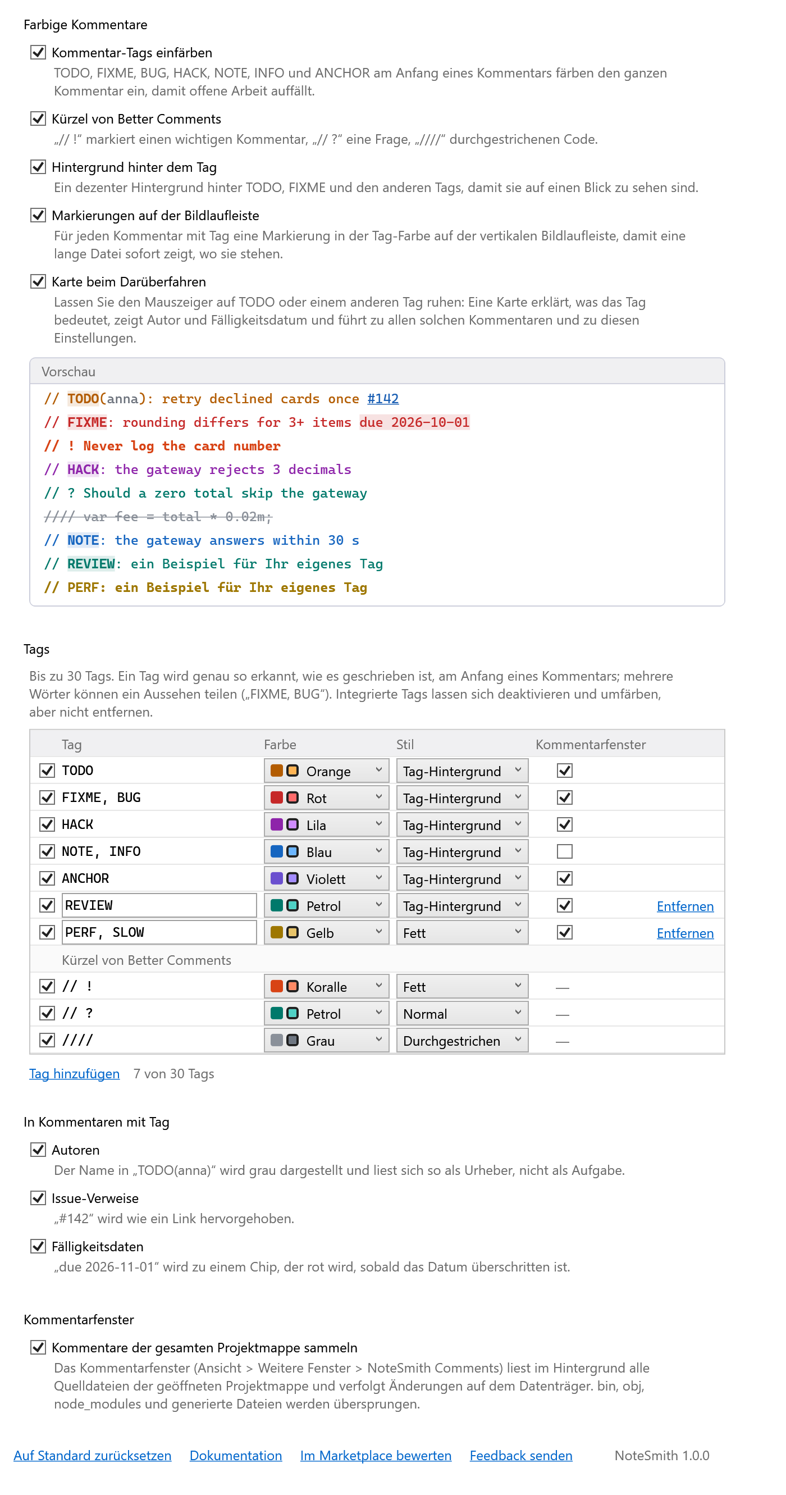The height and width of the screenshot is (1495, 786).
Task: Open the 'Durchgestrichen' style dropdown
Action: click(x=462, y=1041)
